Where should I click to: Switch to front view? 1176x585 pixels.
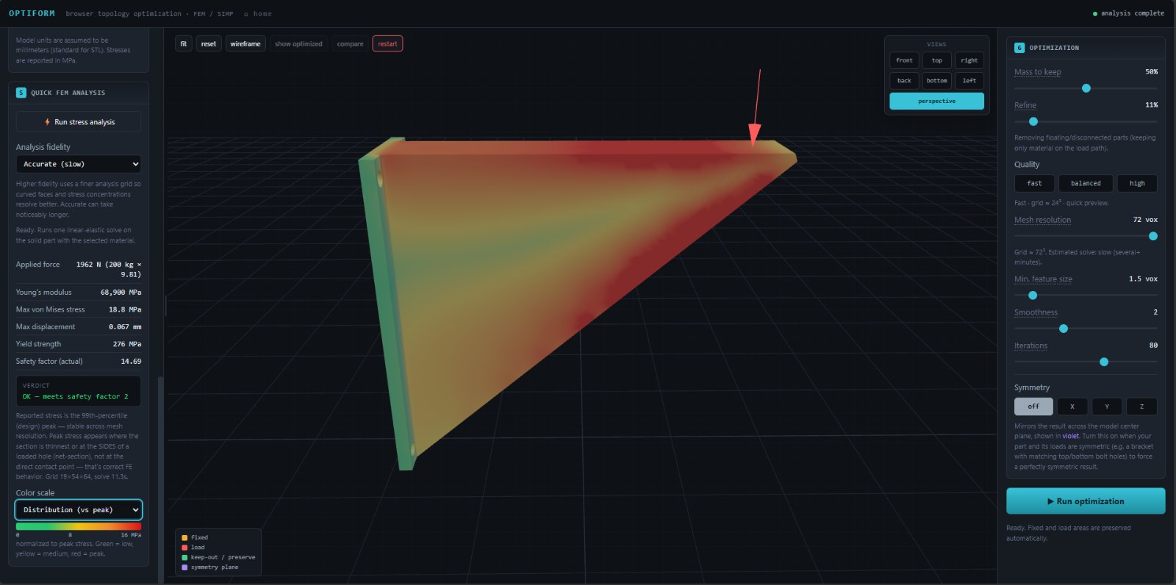(x=904, y=60)
